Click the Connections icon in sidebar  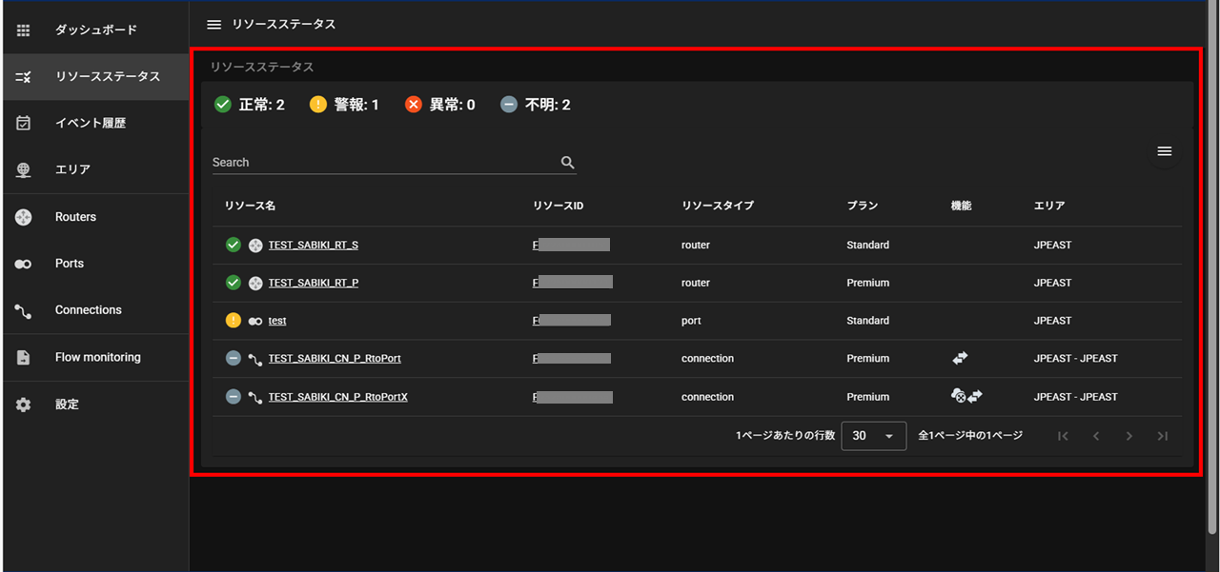pos(24,310)
